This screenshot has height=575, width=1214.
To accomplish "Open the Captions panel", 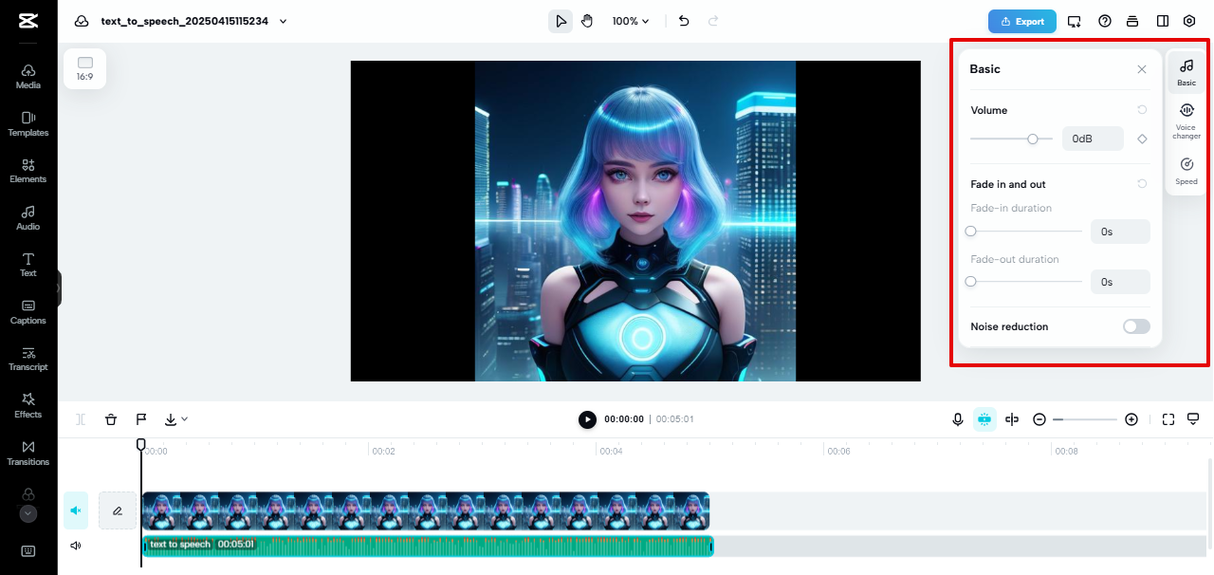I will (28, 311).
